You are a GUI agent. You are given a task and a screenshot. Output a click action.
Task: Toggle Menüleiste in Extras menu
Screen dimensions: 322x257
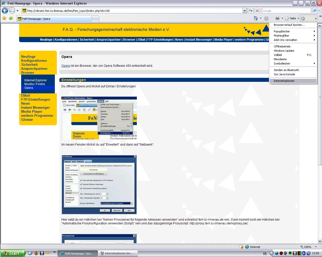tap(293, 59)
